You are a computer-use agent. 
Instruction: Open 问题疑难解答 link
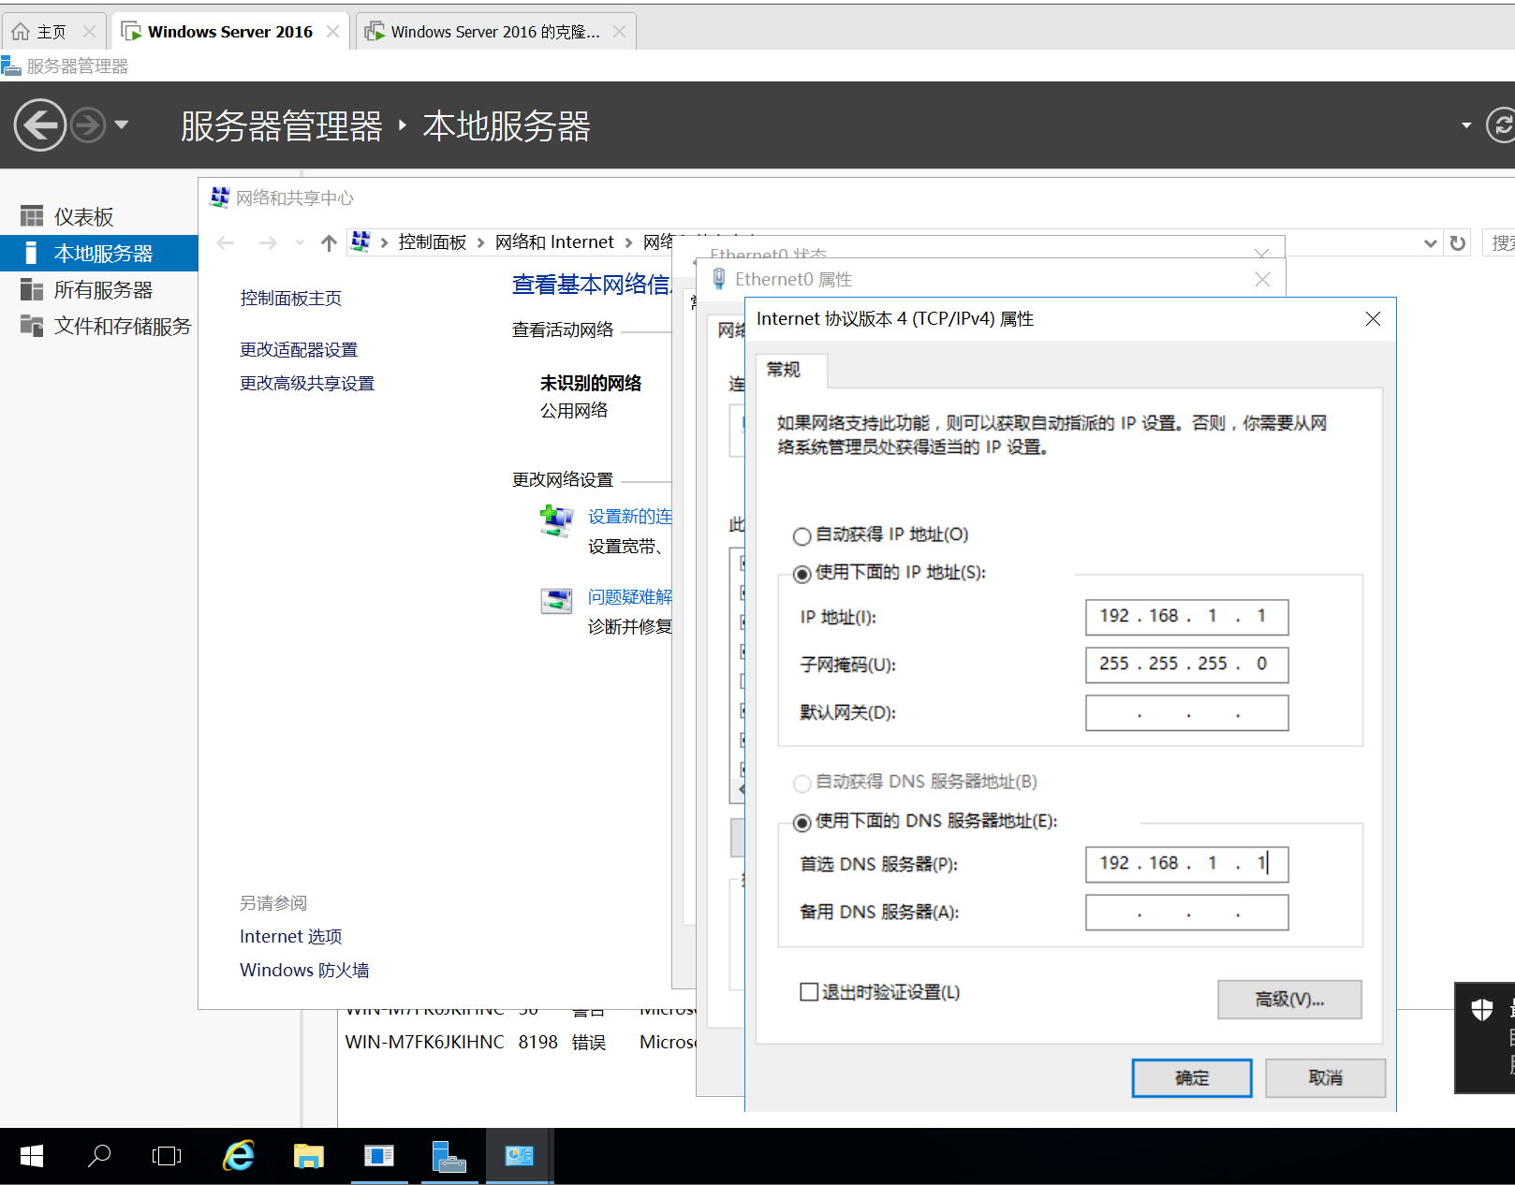629,597
